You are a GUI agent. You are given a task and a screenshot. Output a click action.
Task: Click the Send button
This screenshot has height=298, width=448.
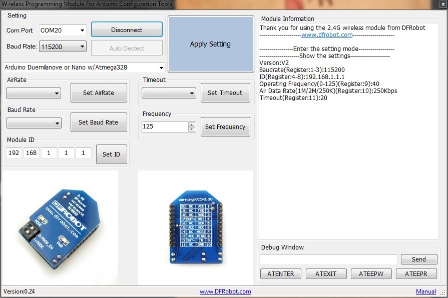(419, 259)
